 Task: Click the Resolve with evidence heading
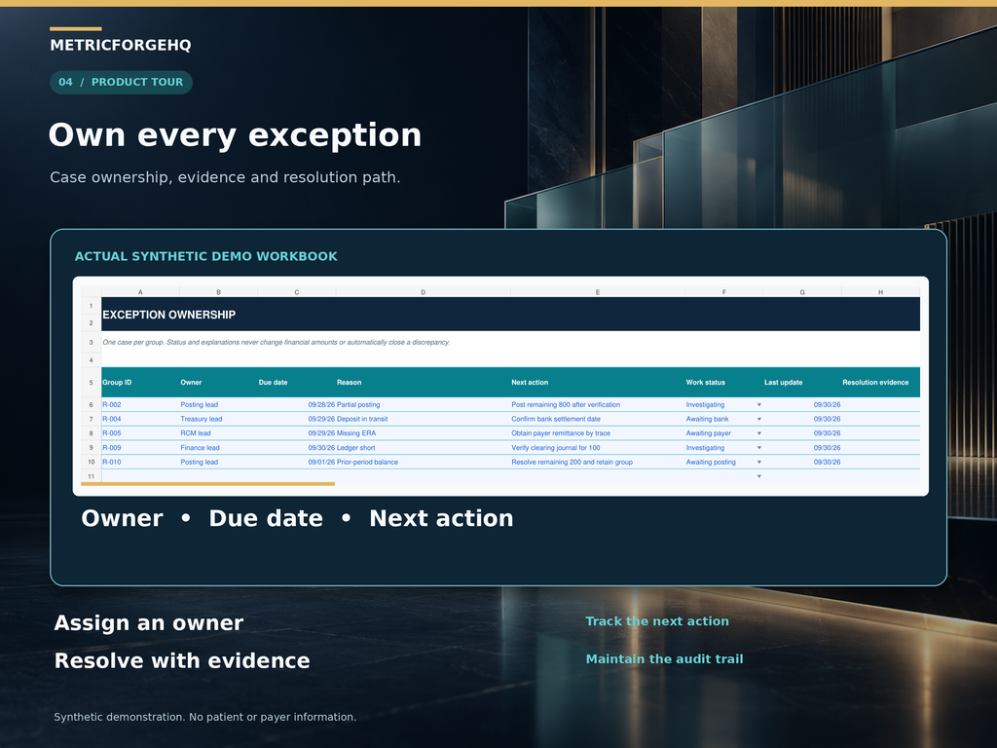[x=182, y=661]
